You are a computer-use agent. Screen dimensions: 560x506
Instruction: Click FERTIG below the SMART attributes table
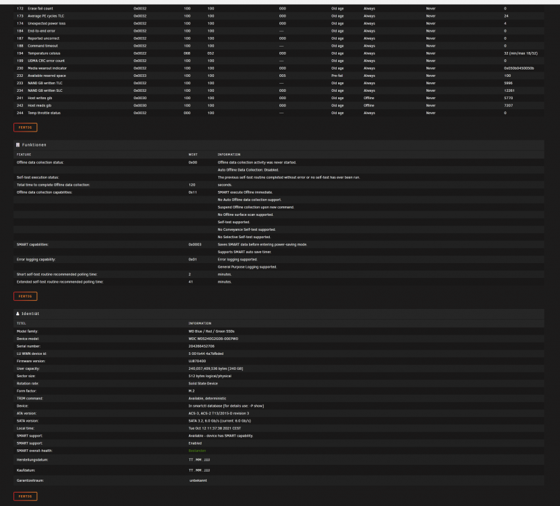point(26,128)
